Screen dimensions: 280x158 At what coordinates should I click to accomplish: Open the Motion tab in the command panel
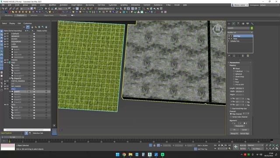(x=243, y=24)
